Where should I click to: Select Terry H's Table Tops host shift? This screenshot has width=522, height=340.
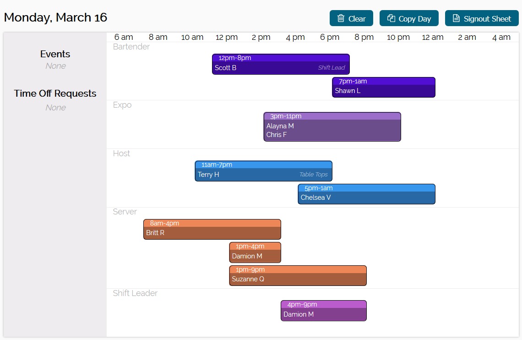tap(263, 170)
